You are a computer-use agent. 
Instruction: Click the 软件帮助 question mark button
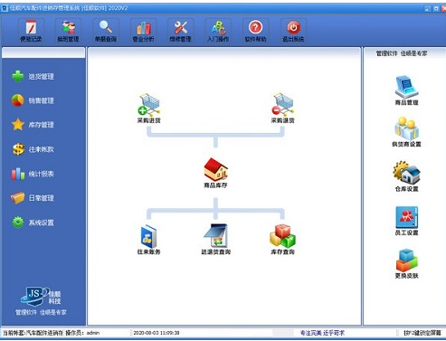pos(255,31)
